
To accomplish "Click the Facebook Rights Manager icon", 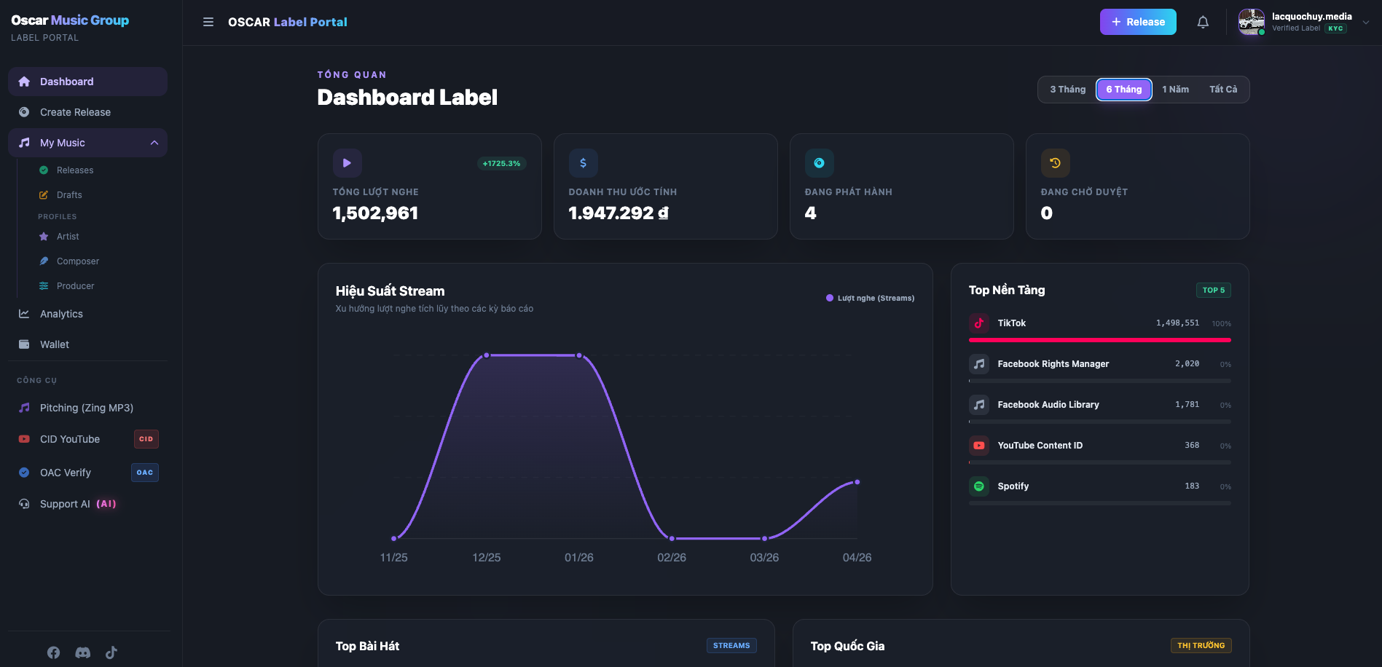I will coord(979,364).
